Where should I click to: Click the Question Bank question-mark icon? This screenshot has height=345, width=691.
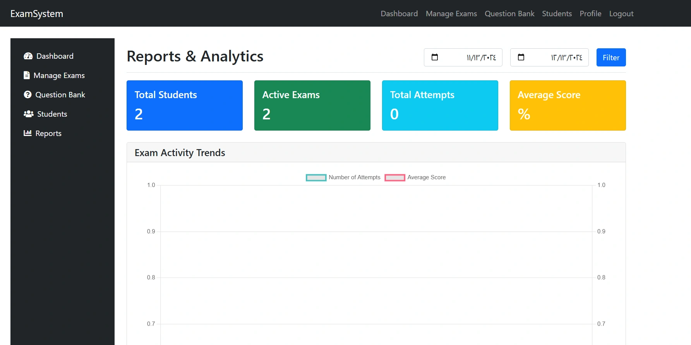pyautogui.click(x=27, y=95)
